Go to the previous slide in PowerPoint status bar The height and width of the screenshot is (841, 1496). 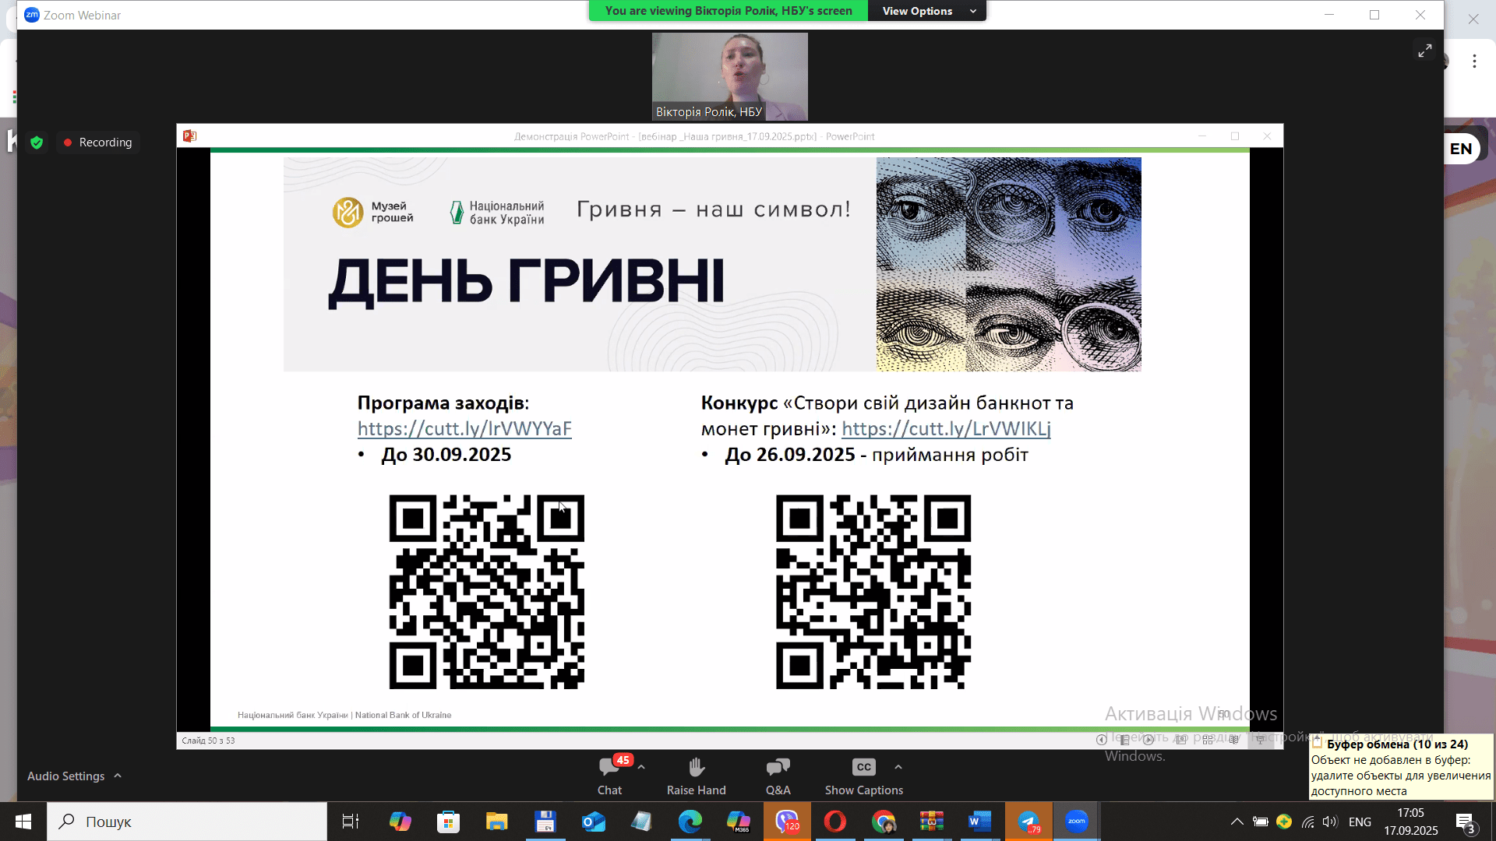tap(1101, 740)
